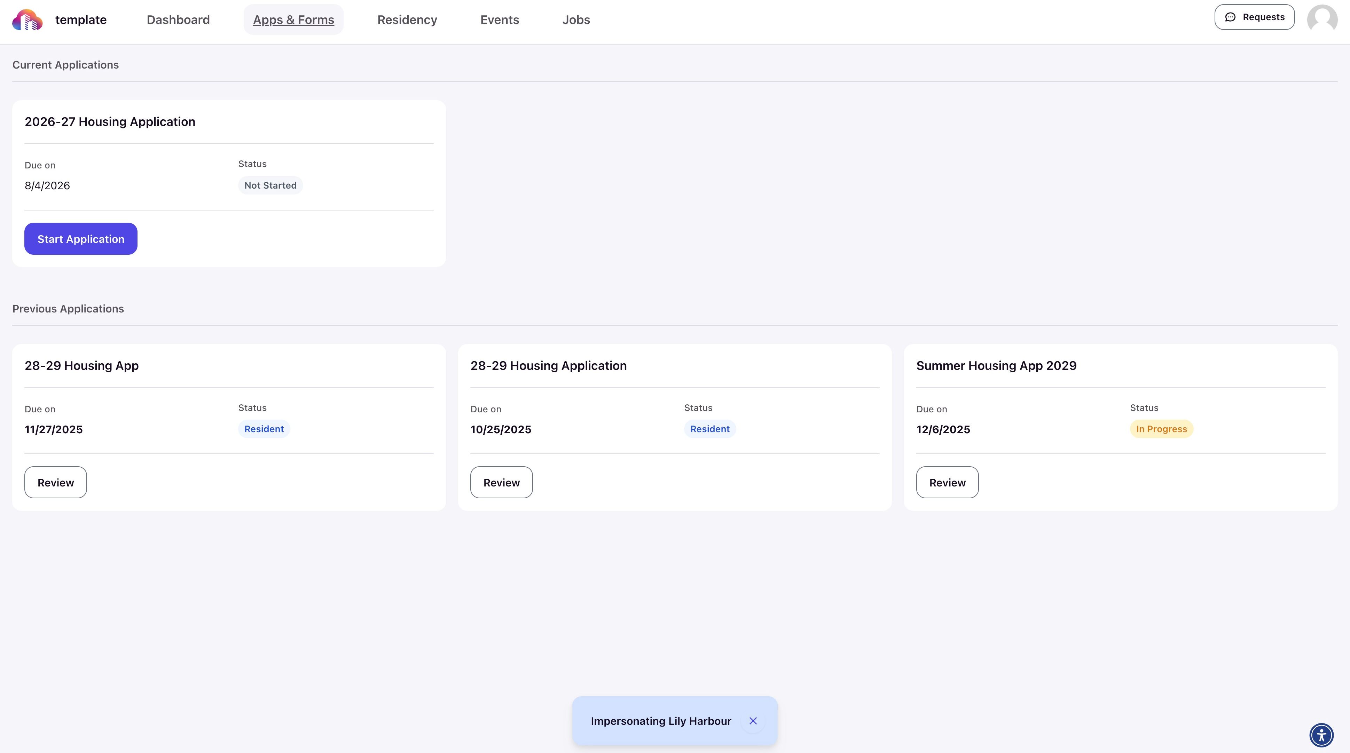Viewport: 1350px width, 753px height.
Task: Click the Not Started status badge
Action: 270,185
